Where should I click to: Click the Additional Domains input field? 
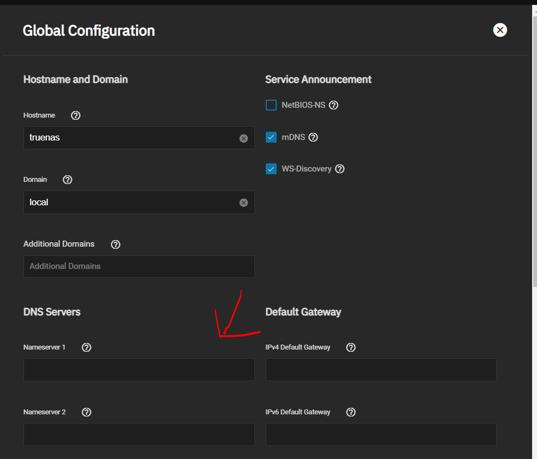(x=139, y=266)
